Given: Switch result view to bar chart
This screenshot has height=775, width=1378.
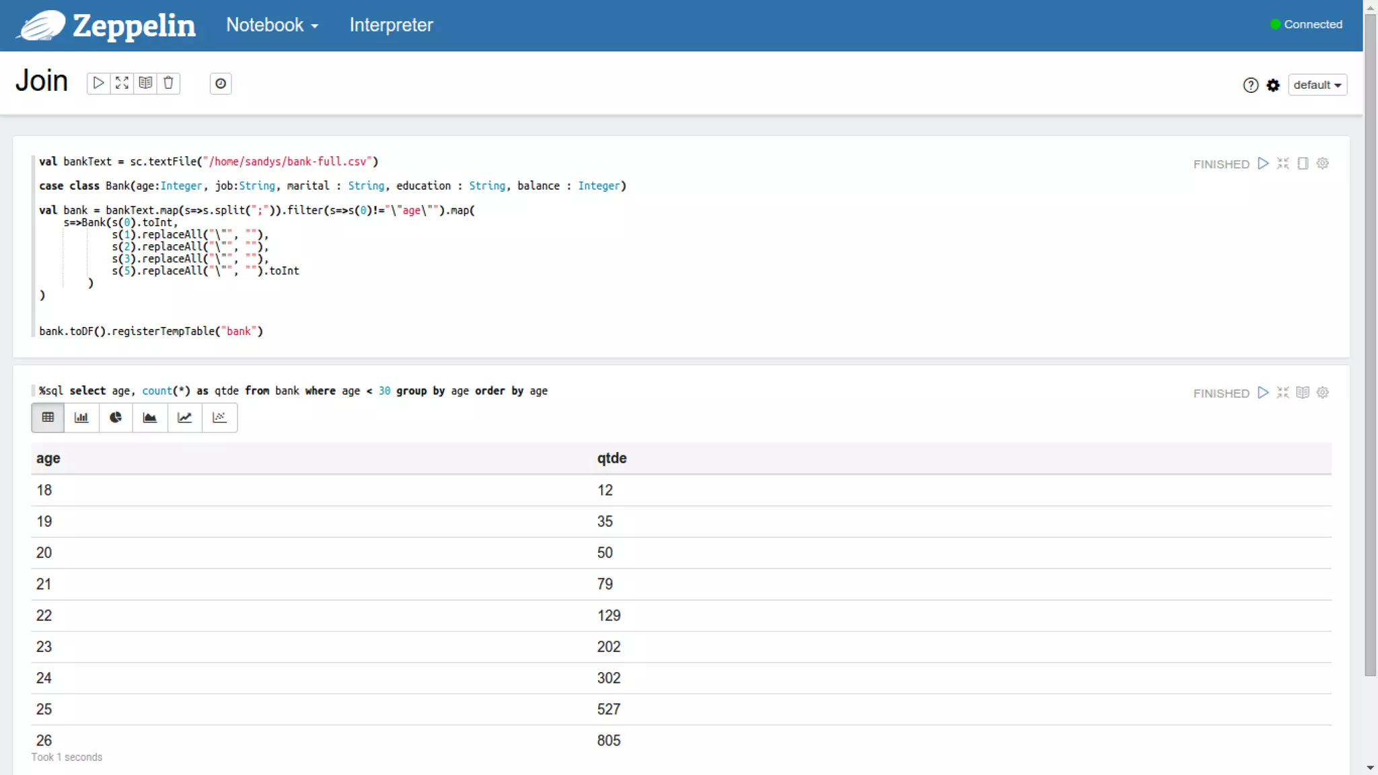Looking at the screenshot, I should tap(81, 418).
